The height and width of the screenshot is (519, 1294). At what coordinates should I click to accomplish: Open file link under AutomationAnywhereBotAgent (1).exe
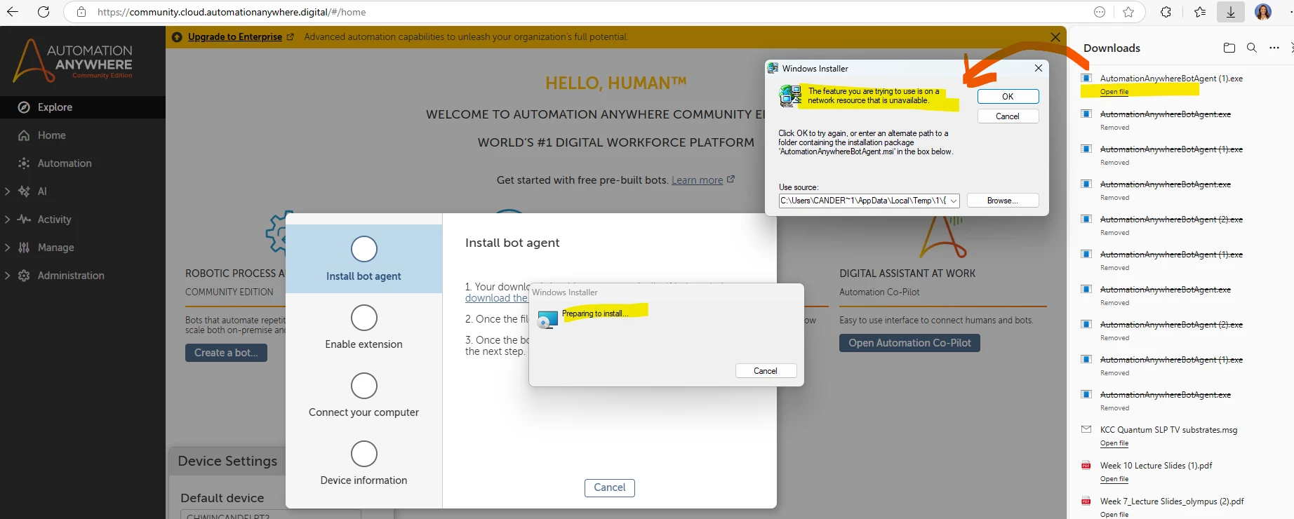pyautogui.click(x=1114, y=92)
